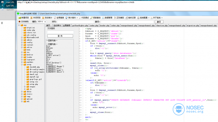Click into the 文字查找 text search field
Image resolution: width=218 pixels, height=122 pixels.
pyautogui.click(x=60, y=32)
